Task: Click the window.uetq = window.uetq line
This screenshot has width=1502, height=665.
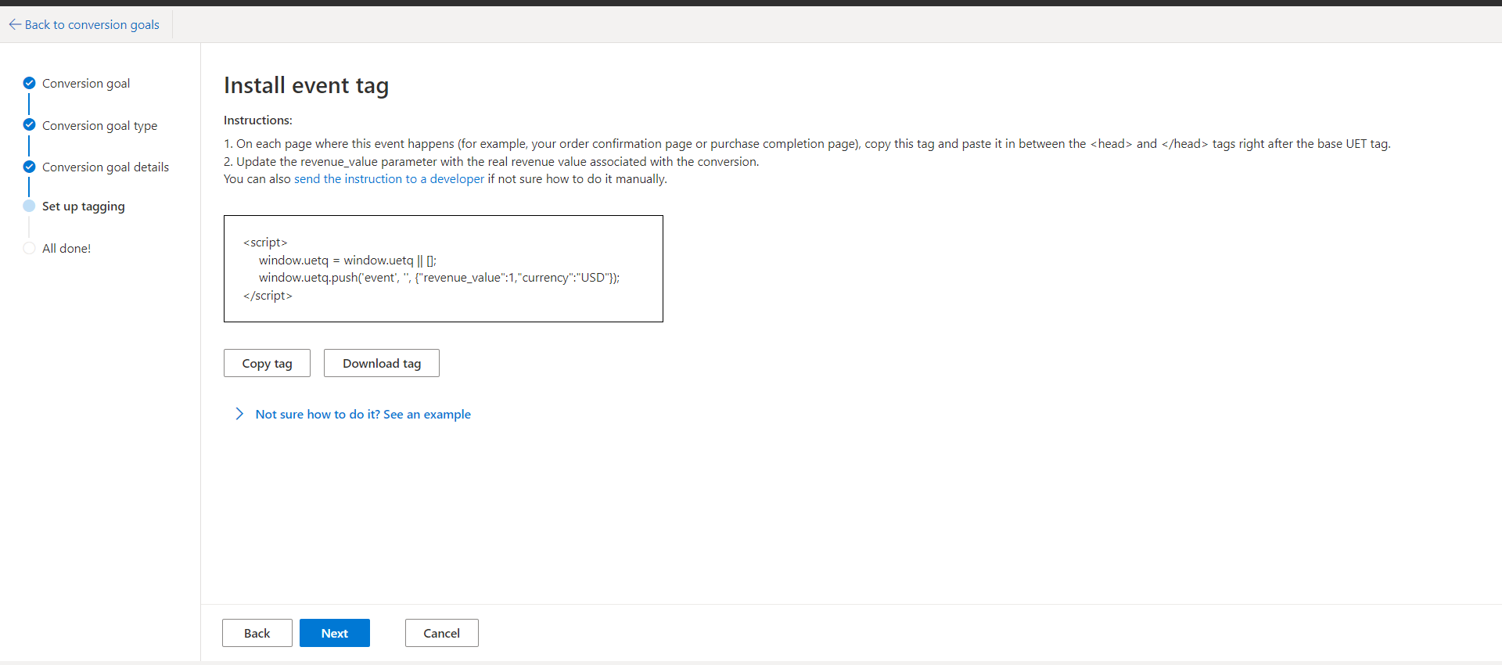Action: click(347, 260)
